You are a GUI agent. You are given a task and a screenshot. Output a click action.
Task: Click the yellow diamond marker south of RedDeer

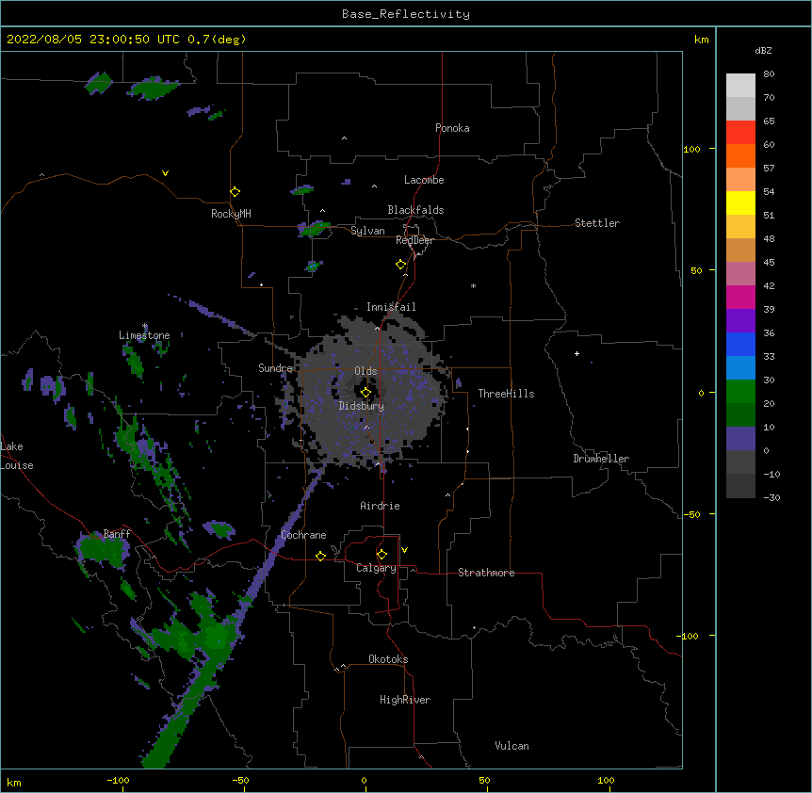pyautogui.click(x=400, y=265)
